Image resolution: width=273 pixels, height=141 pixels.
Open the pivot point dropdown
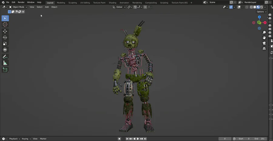pyautogui.click(x=130, y=7)
